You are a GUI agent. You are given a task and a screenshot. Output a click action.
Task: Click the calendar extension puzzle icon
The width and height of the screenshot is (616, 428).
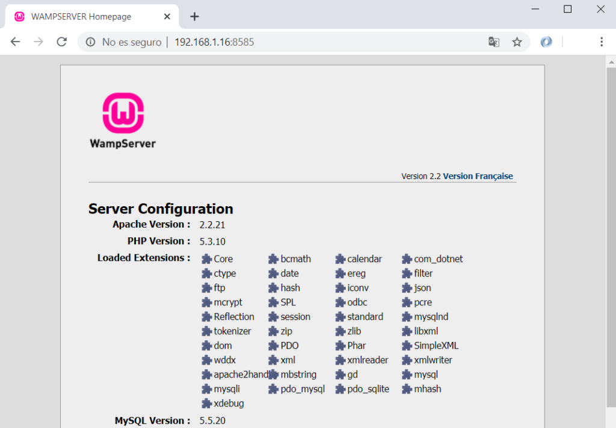click(x=340, y=259)
